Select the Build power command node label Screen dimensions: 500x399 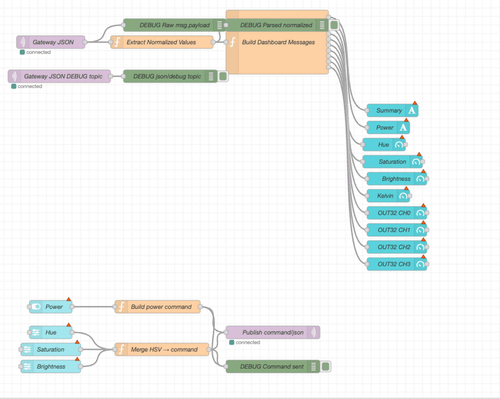pos(161,307)
